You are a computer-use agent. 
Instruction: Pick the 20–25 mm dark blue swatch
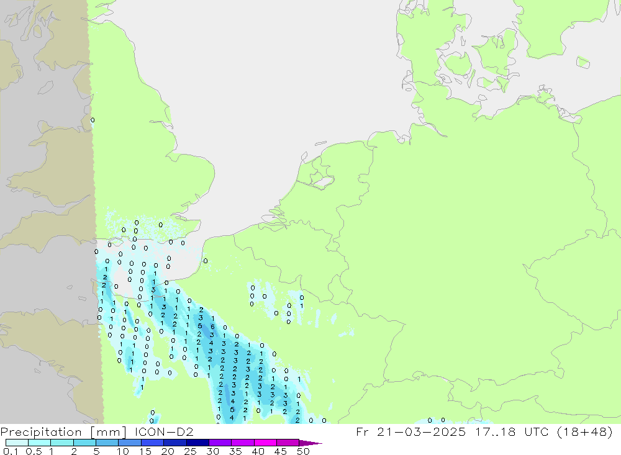tap(175, 443)
